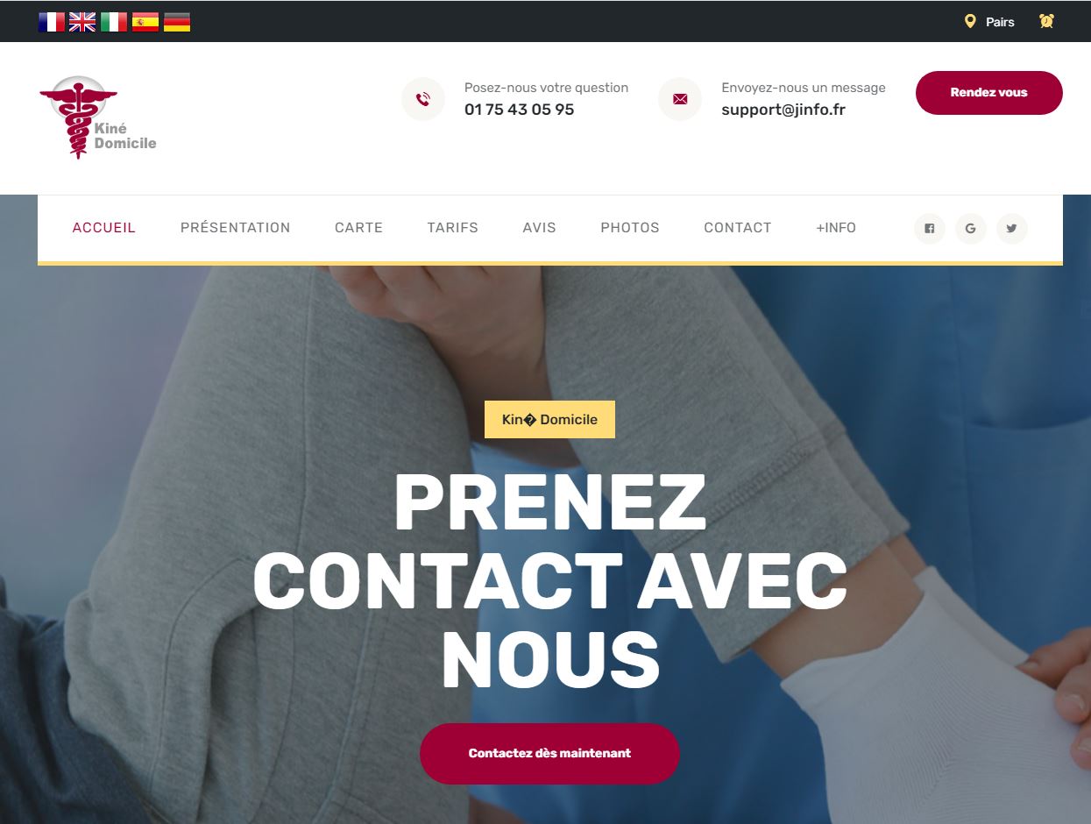1091x824 pixels.
Task: Open the Facebook social icon
Action: tap(930, 228)
